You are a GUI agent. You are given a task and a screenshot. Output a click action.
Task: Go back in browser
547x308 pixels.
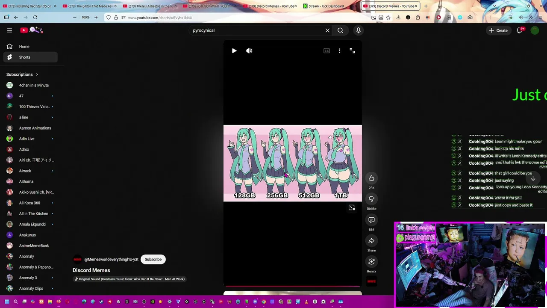click(x=16, y=18)
